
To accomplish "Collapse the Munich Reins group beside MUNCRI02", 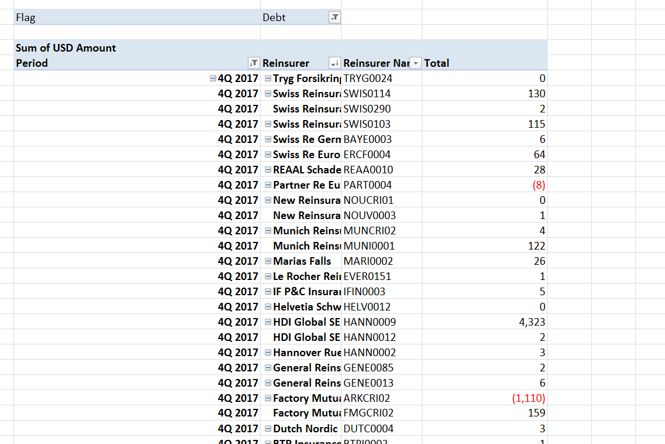I will click(268, 231).
